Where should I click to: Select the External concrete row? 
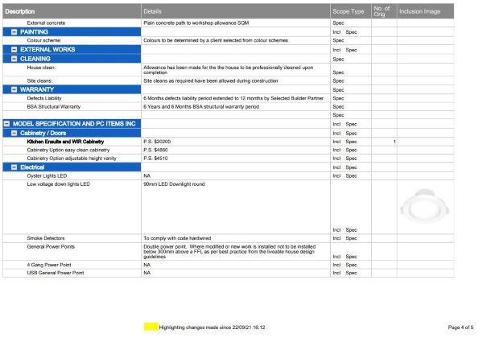(x=229, y=23)
